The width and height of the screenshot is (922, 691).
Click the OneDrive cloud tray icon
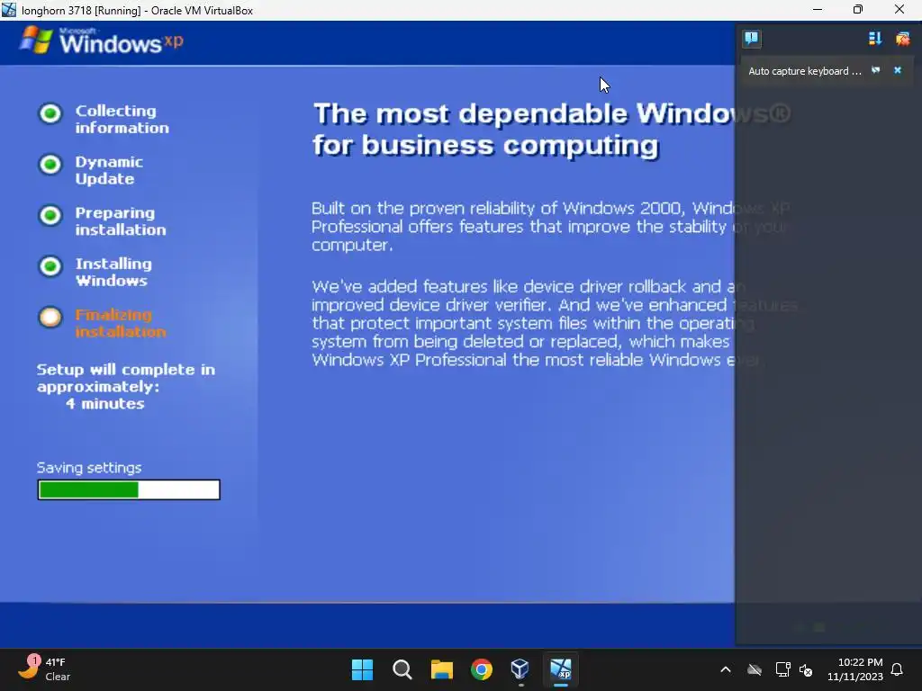coord(755,669)
